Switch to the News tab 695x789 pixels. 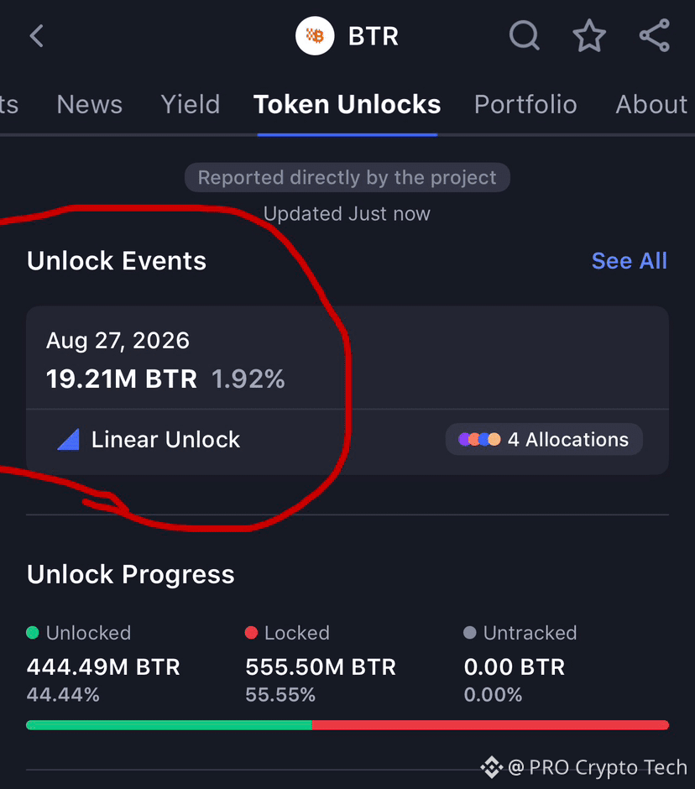[90, 105]
